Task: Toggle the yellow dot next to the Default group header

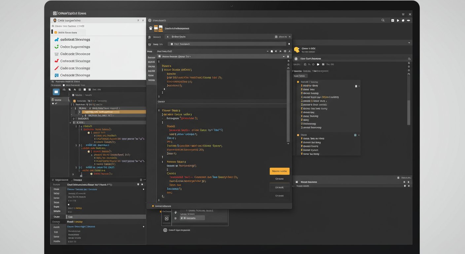Action: point(298,82)
